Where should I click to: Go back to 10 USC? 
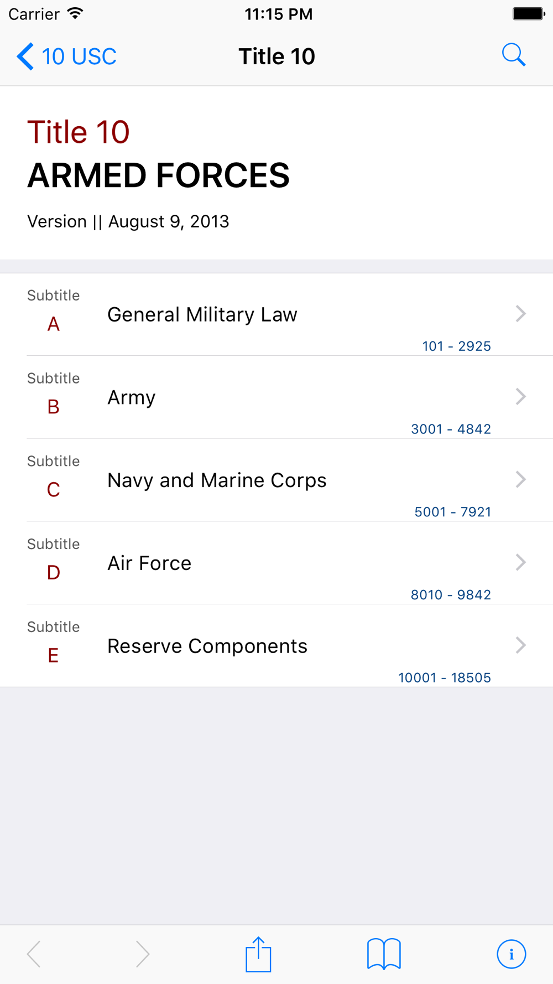79,56
